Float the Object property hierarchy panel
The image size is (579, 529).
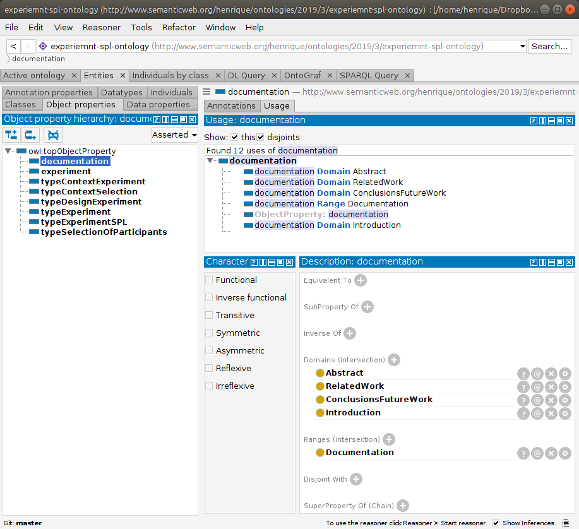[x=184, y=119]
